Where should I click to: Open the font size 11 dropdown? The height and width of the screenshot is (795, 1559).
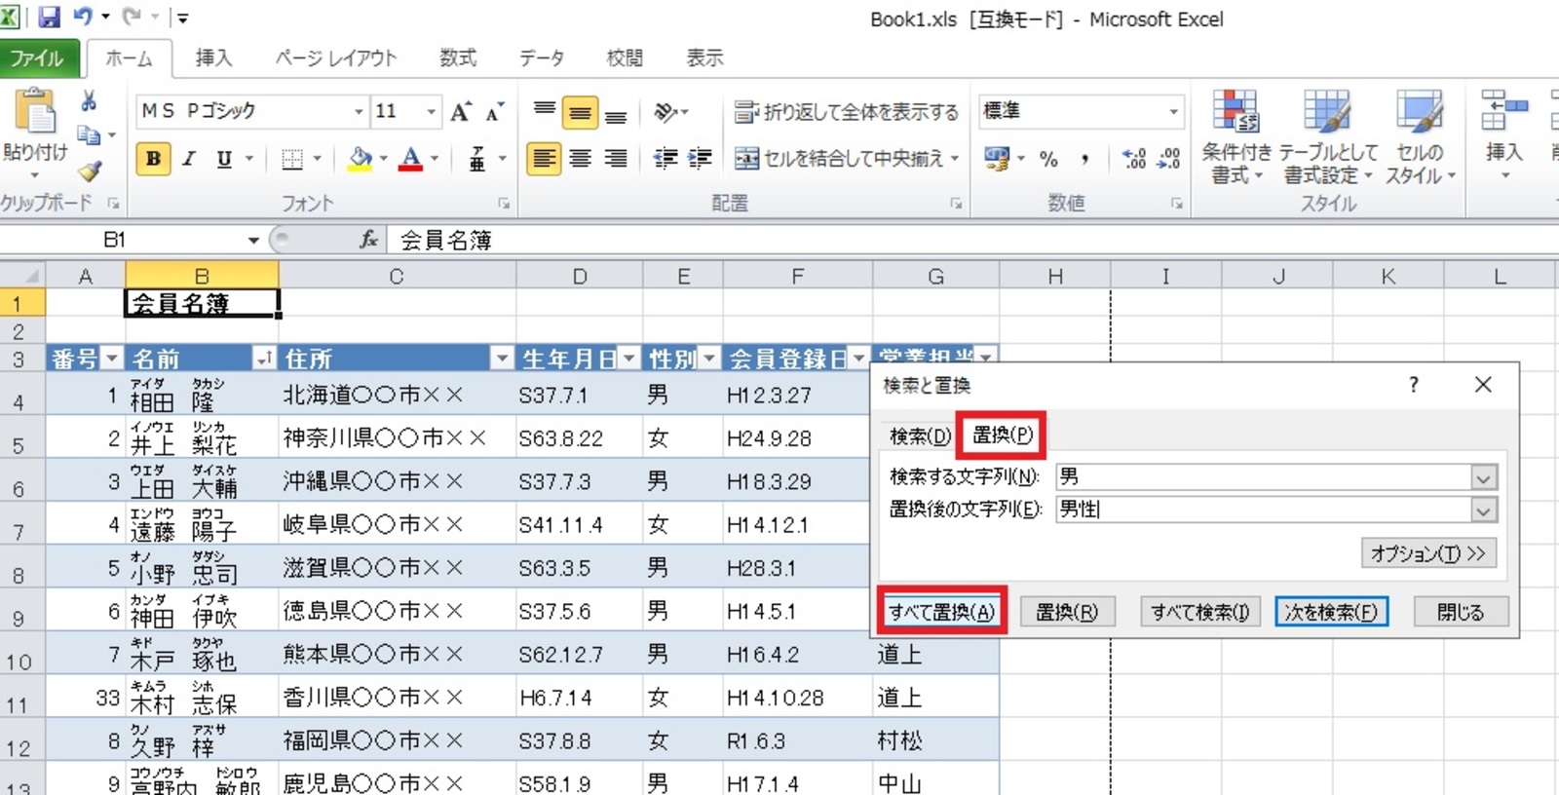[x=432, y=112]
